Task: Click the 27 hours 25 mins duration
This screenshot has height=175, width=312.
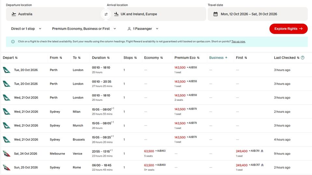Action: click(102, 86)
